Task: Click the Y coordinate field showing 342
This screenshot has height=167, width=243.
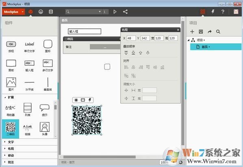Action: tap(145, 38)
